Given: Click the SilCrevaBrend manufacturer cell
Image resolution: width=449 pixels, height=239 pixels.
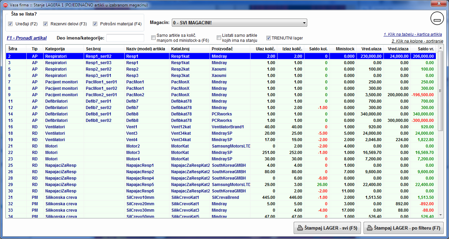Looking at the screenshot, I should point(230,197).
